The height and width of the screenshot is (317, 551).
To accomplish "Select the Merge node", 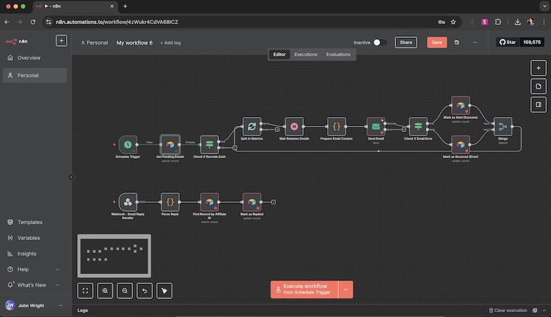I will point(503,127).
